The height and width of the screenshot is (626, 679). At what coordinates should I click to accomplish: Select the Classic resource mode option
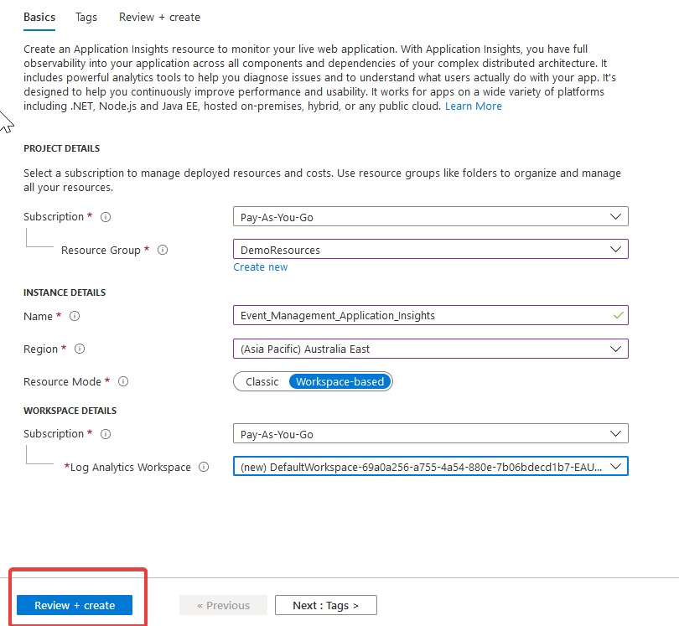[x=262, y=381]
